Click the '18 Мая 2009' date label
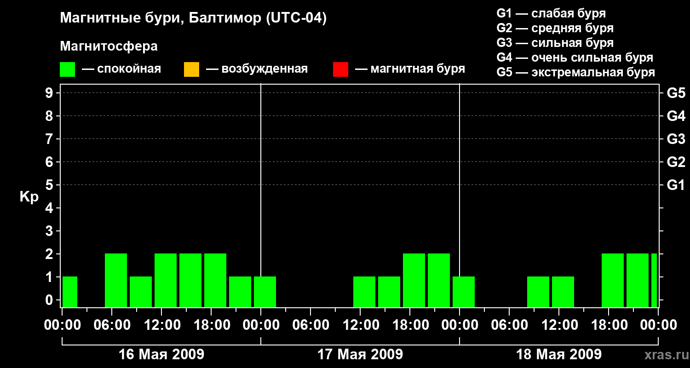Viewport: 690px width, 368px height. 559,354
